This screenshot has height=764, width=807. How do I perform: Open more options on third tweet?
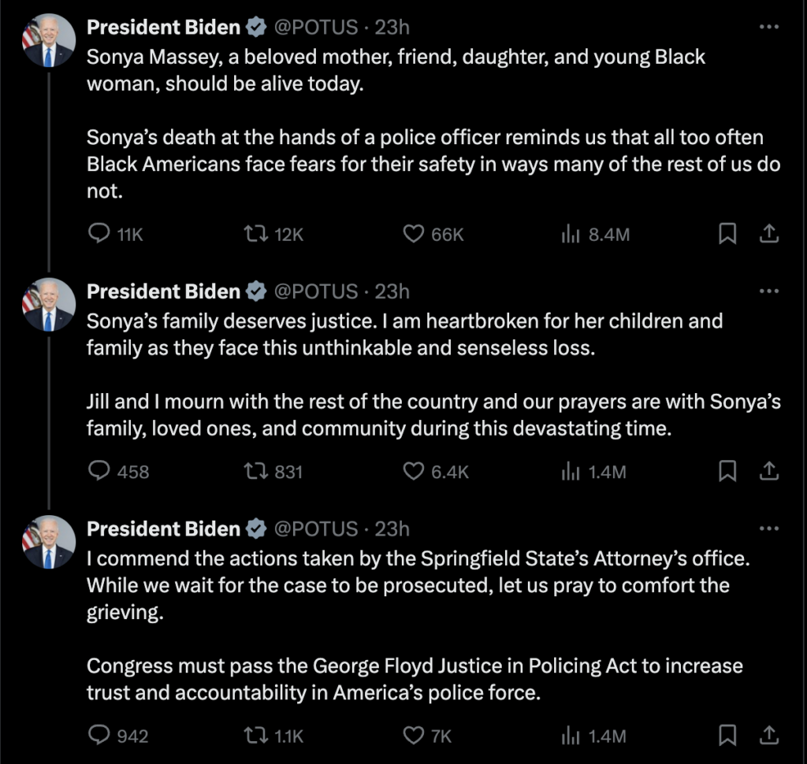[x=768, y=528]
